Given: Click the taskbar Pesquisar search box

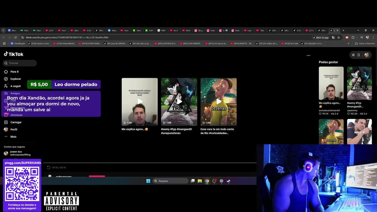Looking at the screenshot, I should [171, 181].
